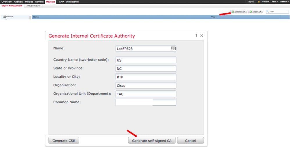Click the Generate CA button
290x147 pixels.
pos(239,12)
